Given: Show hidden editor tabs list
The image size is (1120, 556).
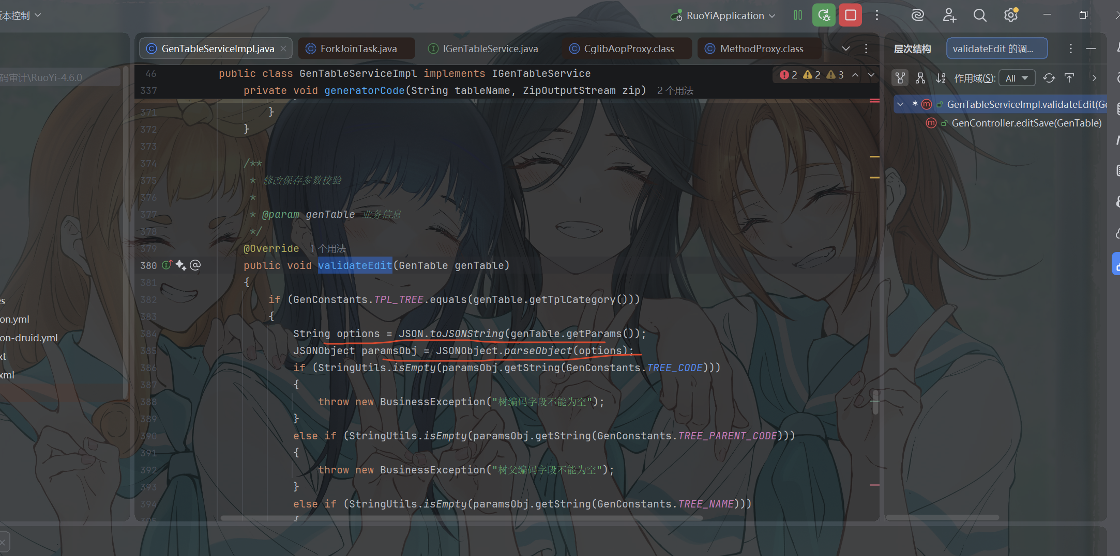Looking at the screenshot, I should point(846,49).
